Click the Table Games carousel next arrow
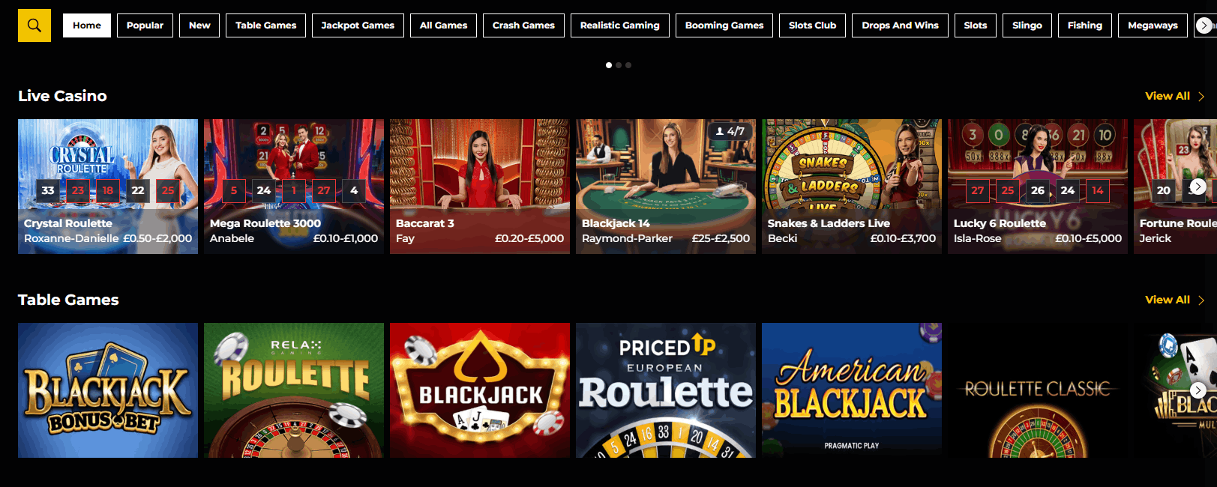The height and width of the screenshot is (487, 1217). click(1198, 390)
